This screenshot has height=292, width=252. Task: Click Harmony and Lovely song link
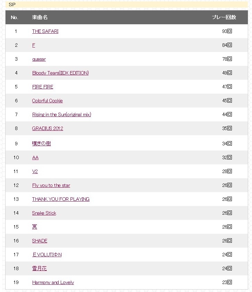[53, 283]
